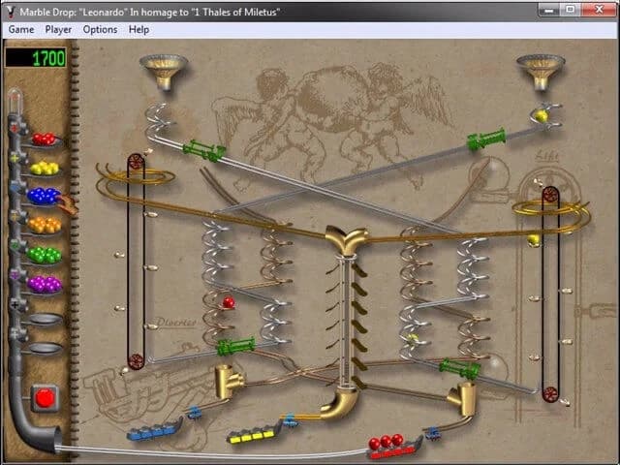Image resolution: width=620 pixels, height=465 pixels.
Task: Click the blue catcher bin at the bottom
Action: click(x=153, y=431)
